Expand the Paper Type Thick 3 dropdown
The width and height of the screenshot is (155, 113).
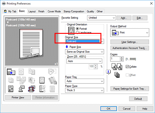point(85,90)
